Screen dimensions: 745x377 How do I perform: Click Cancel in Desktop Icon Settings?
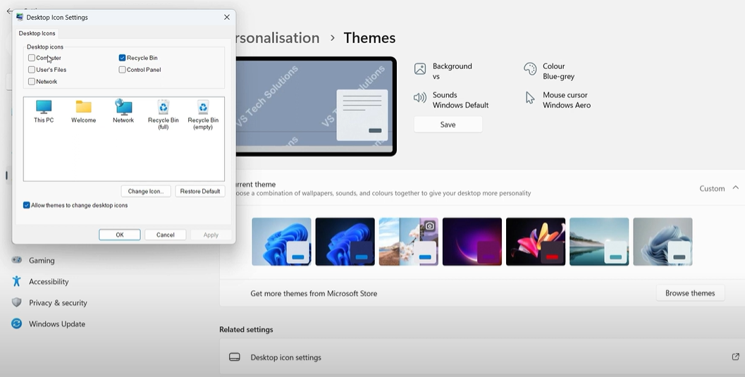pyautogui.click(x=166, y=235)
